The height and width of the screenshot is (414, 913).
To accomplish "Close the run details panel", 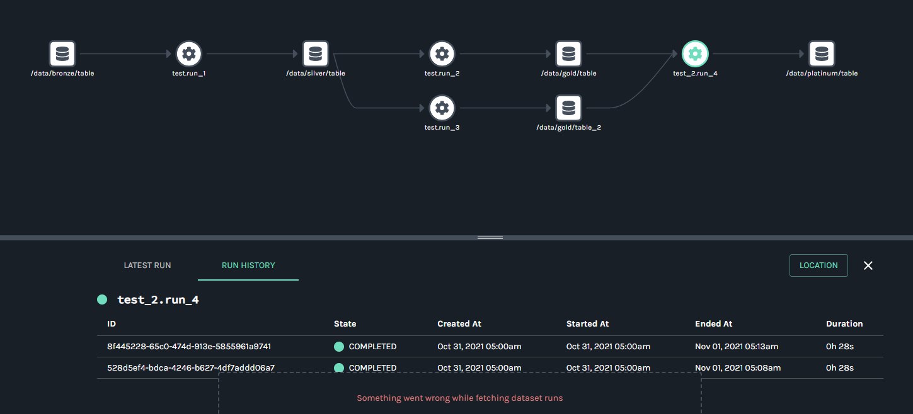I will coord(868,266).
